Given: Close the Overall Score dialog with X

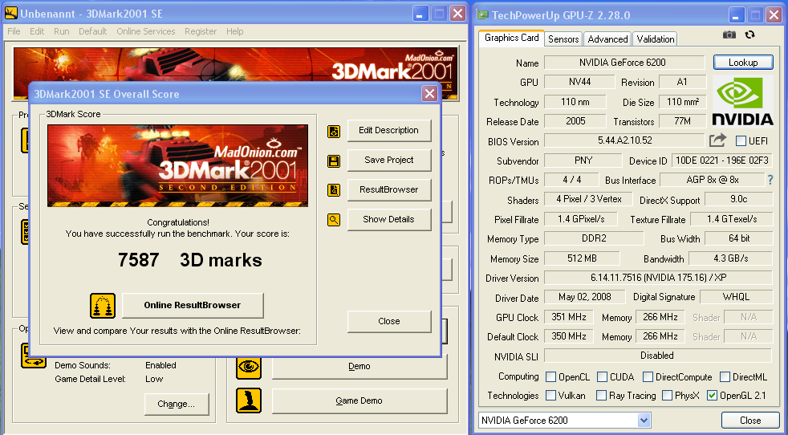Looking at the screenshot, I should click(429, 94).
